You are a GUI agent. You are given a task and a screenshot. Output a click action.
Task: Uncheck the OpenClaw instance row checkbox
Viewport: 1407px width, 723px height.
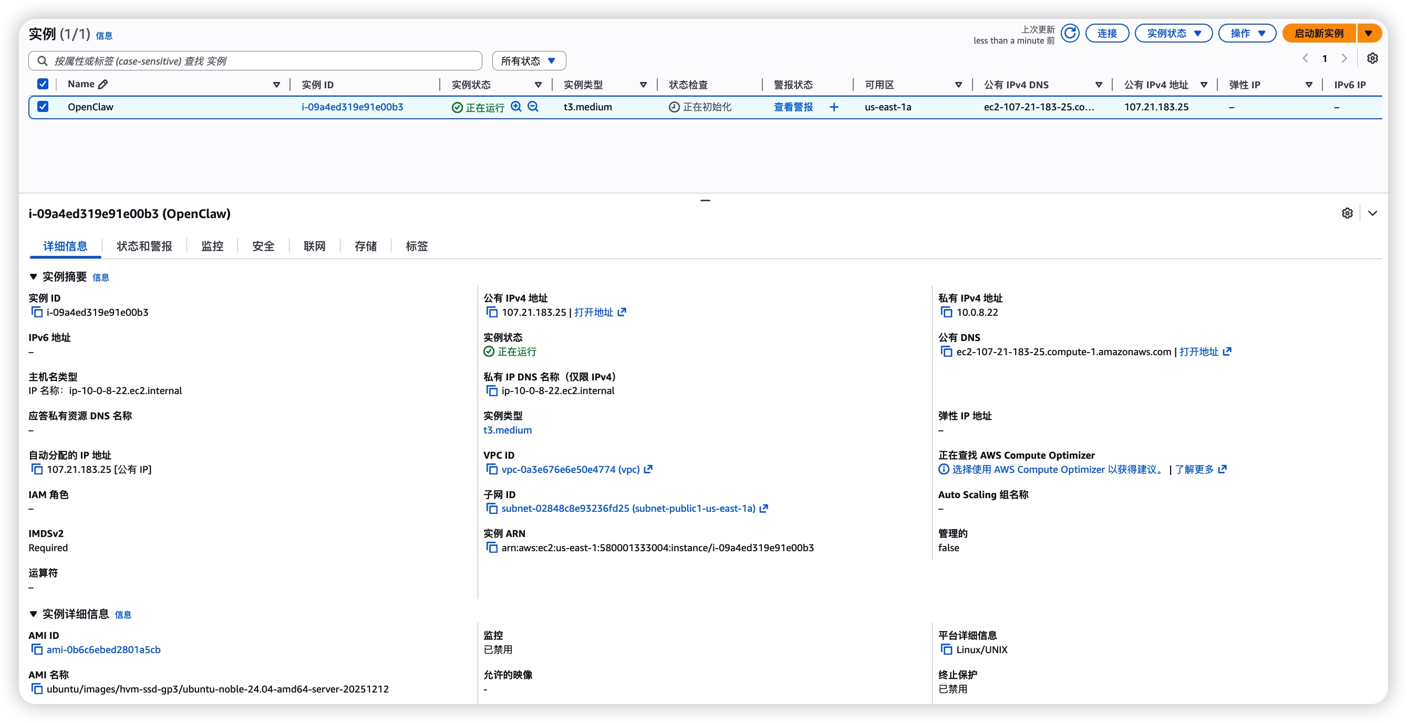[x=43, y=107]
